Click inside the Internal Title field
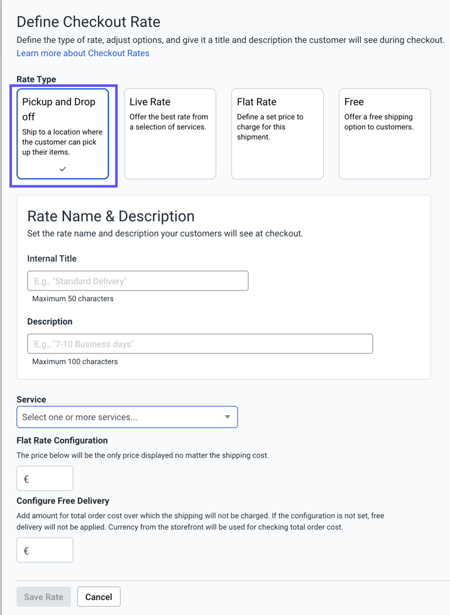 [x=137, y=280]
